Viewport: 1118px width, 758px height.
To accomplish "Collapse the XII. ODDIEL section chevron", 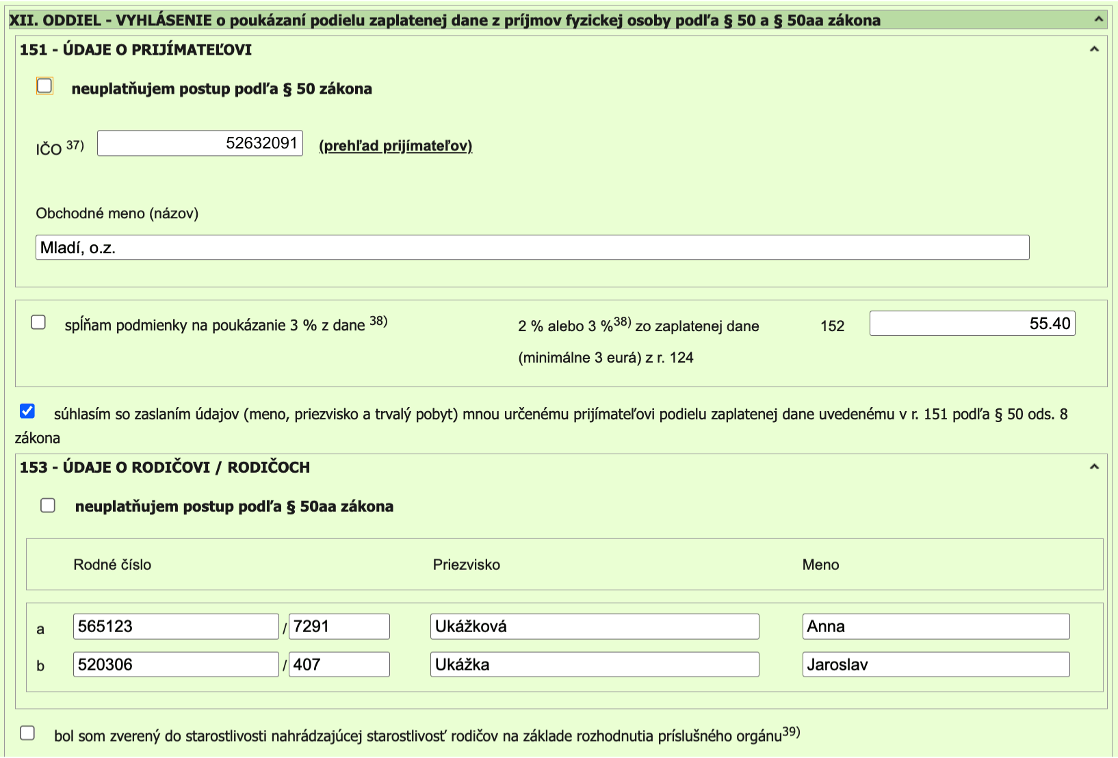I will [x=1099, y=19].
